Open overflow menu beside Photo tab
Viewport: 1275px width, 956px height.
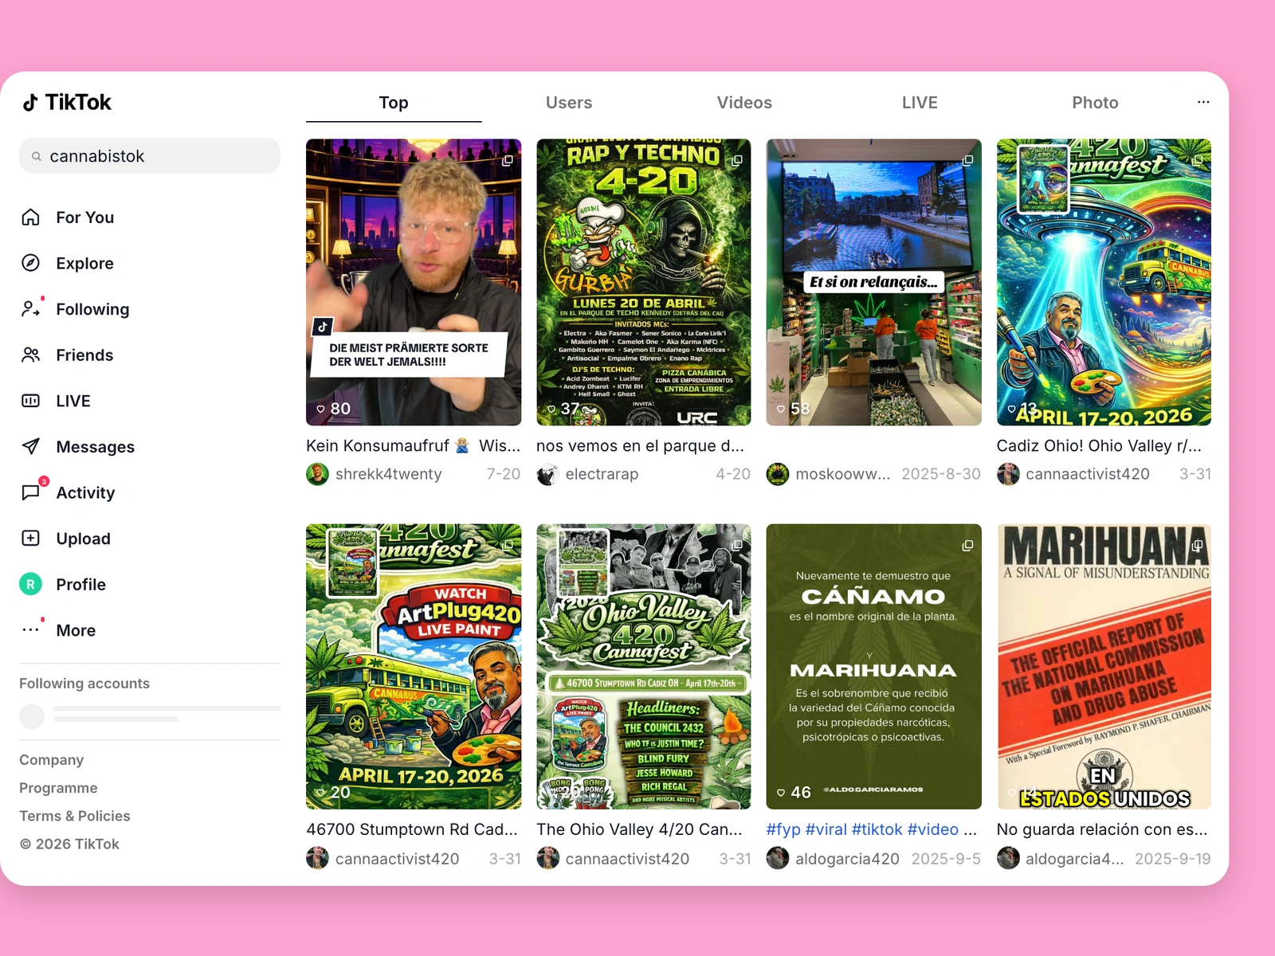(1203, 102)
